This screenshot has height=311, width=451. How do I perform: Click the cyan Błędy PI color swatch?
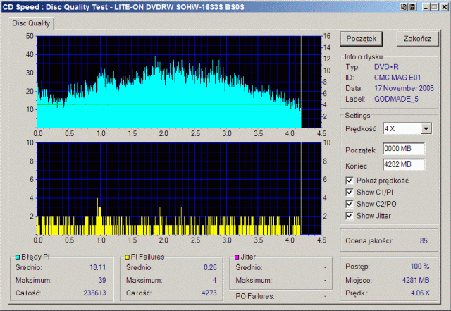[18, 257]
